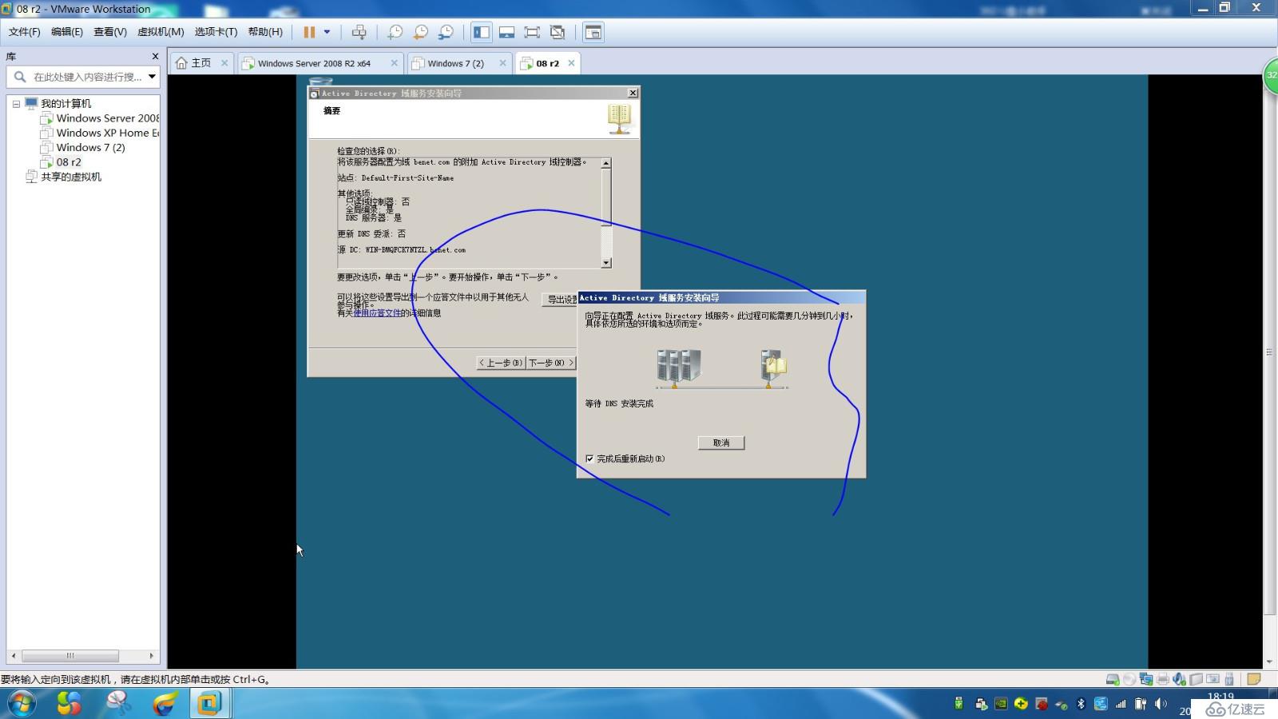
Task: Switch to Unity mode
Action: 558,32
